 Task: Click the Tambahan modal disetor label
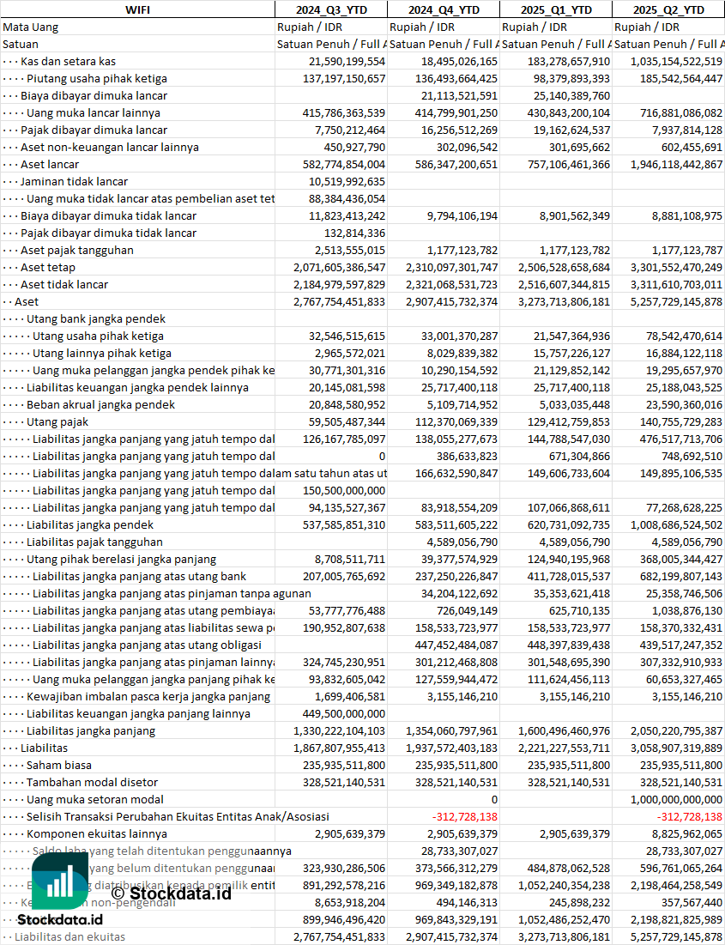(x=92, y=783)
